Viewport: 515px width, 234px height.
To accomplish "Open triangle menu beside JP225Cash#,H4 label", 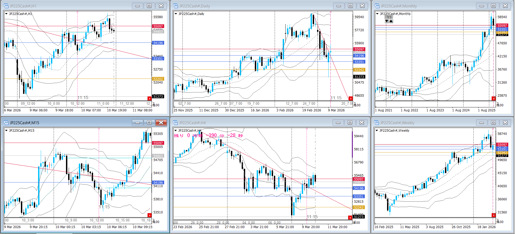I will click(x=176, y=131).
